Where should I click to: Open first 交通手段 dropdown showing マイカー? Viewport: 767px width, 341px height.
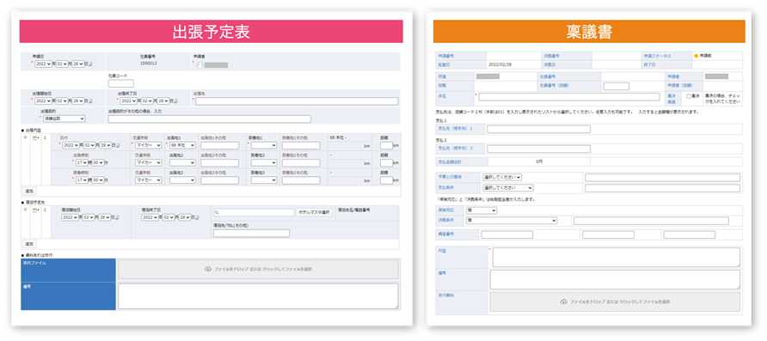coord(148,145)
